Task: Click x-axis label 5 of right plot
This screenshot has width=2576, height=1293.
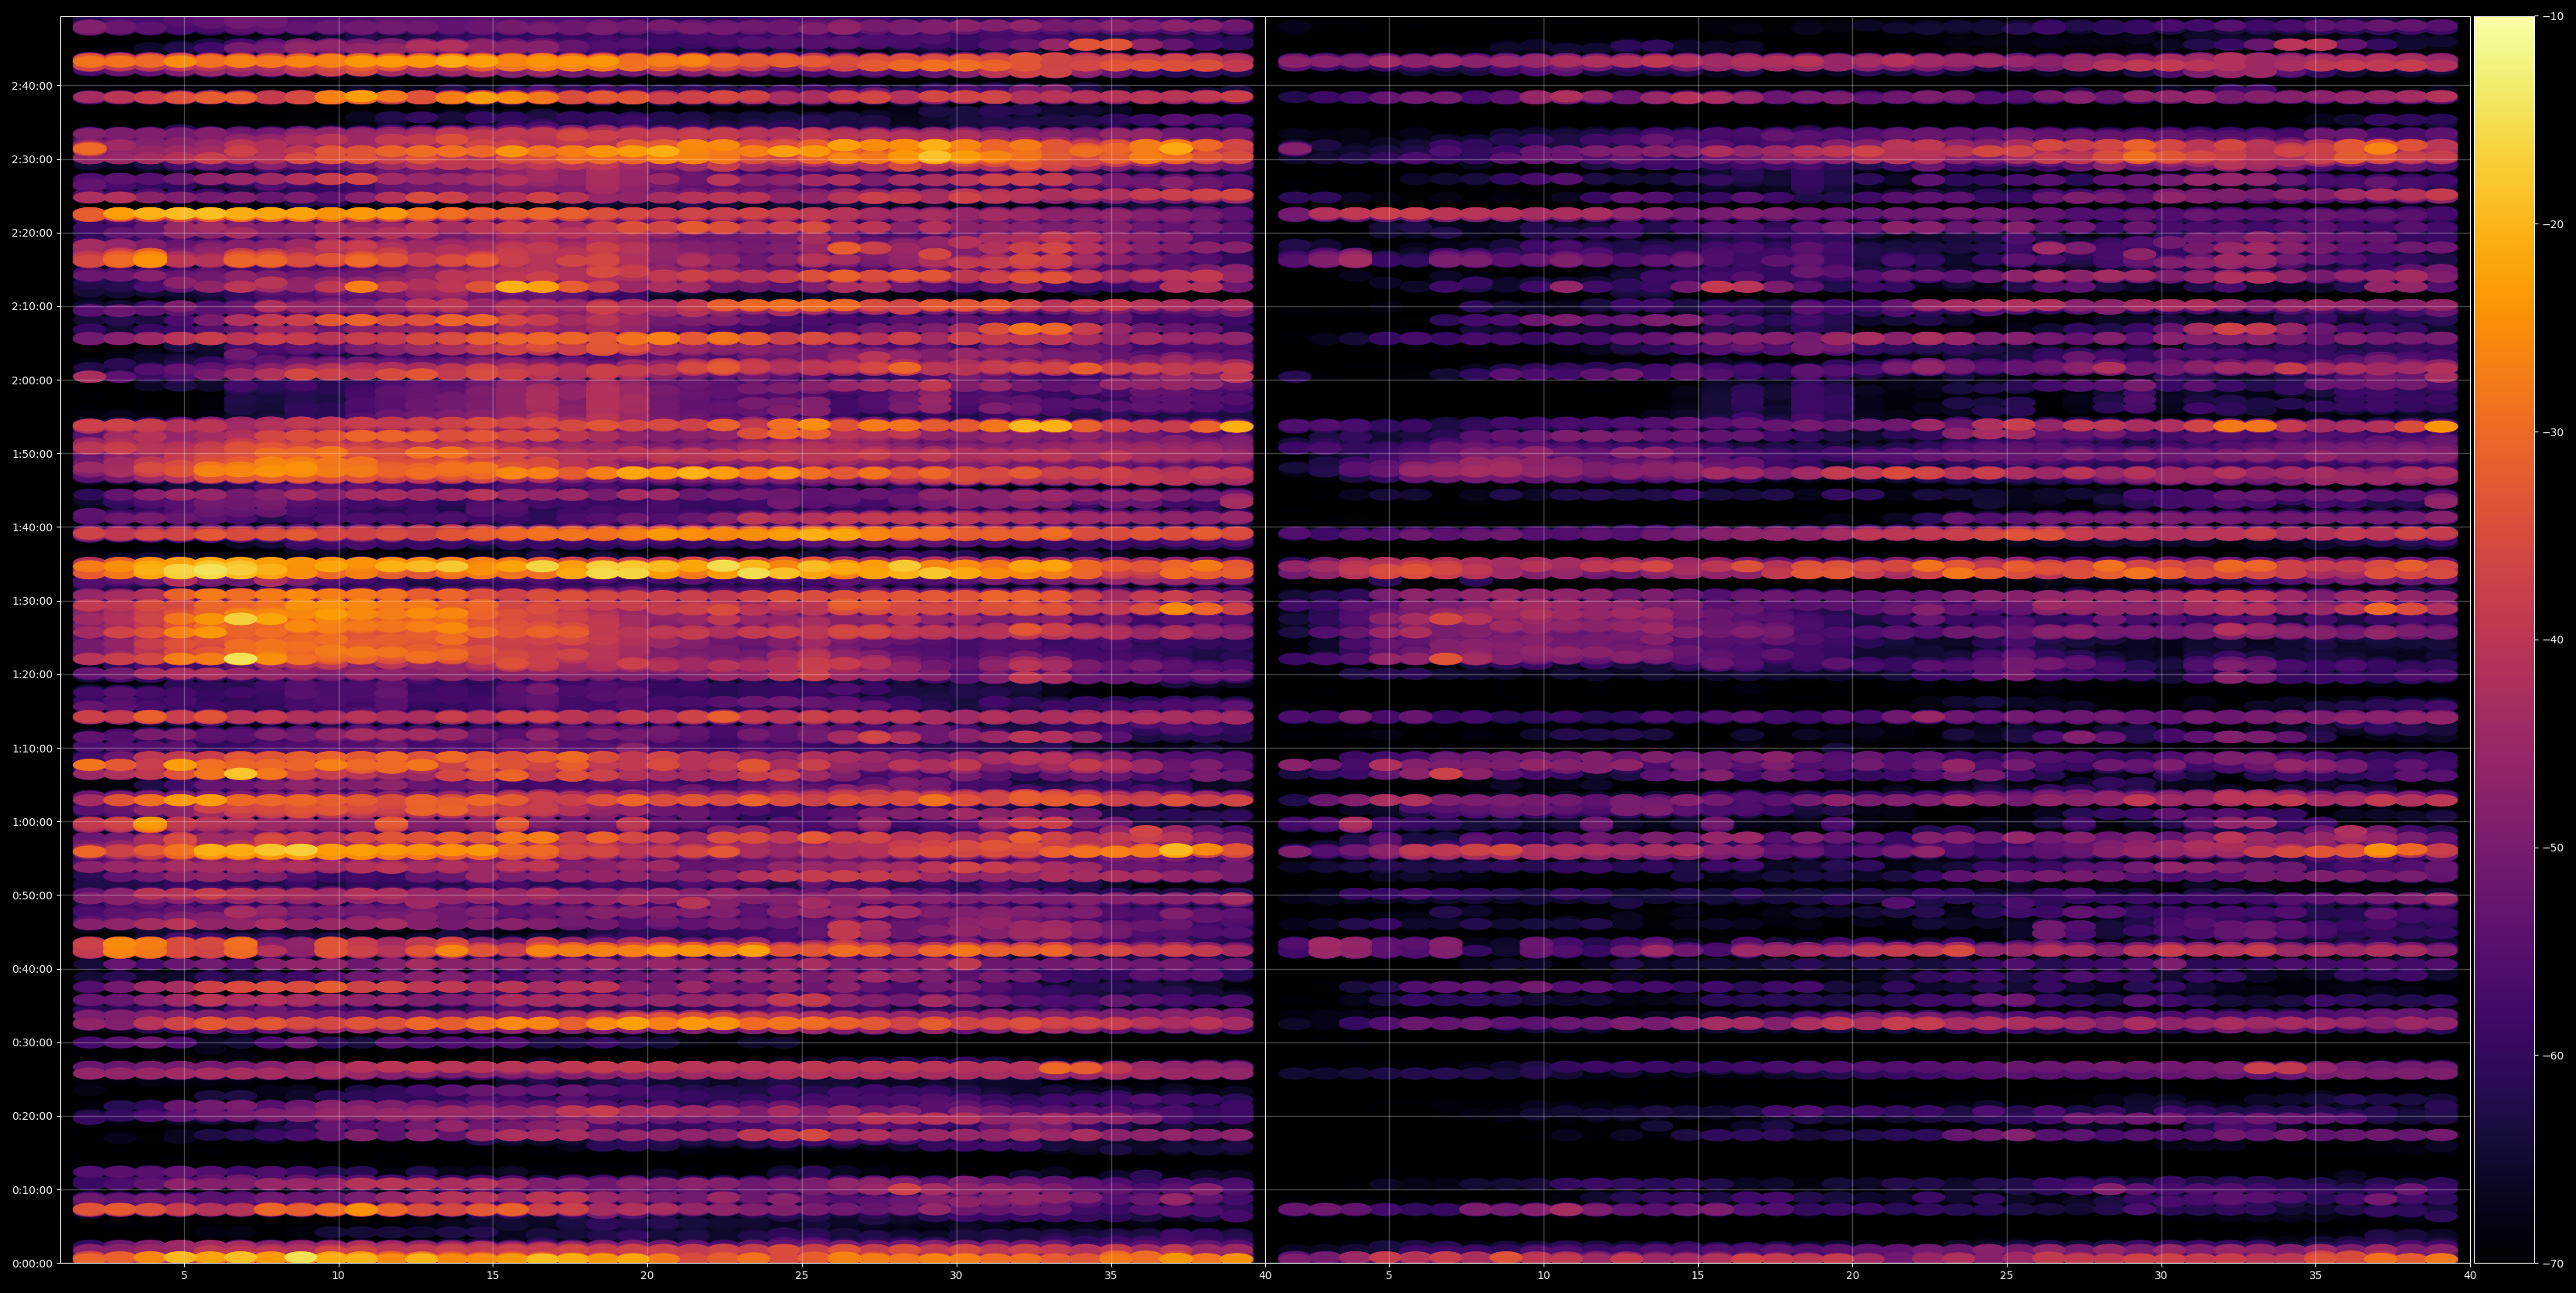Action: pos(1389,1276)
